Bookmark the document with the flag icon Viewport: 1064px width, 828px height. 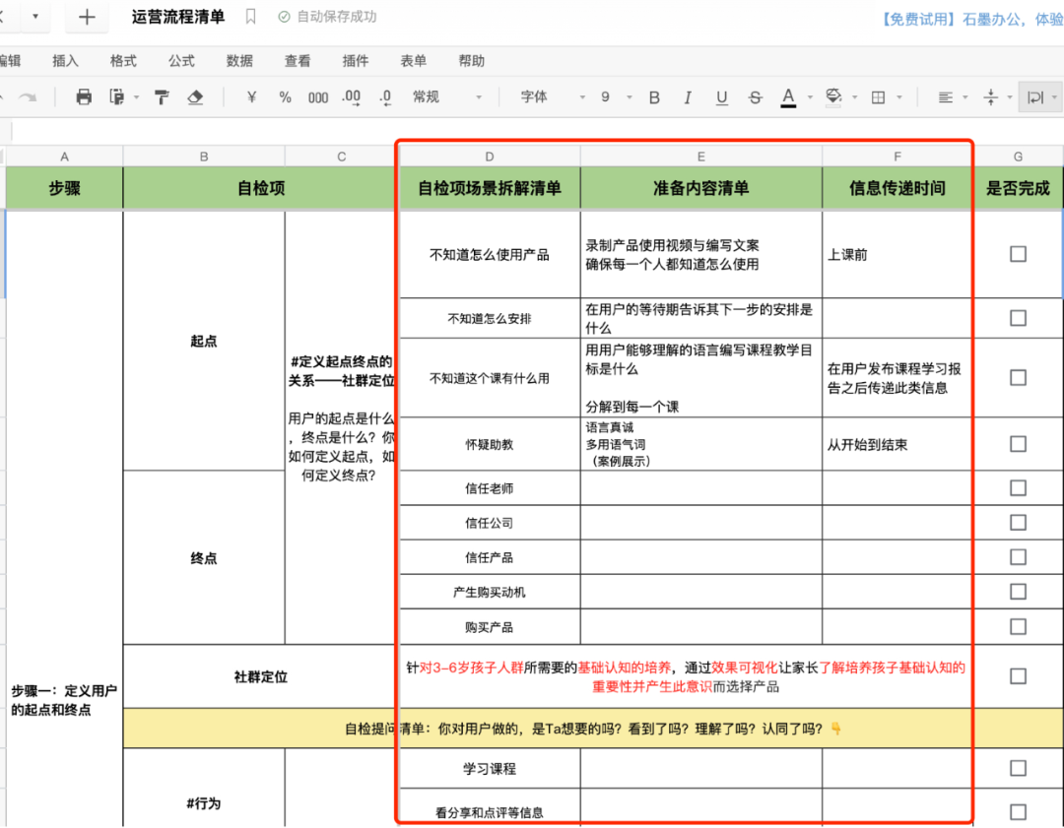tap(250, 17)
